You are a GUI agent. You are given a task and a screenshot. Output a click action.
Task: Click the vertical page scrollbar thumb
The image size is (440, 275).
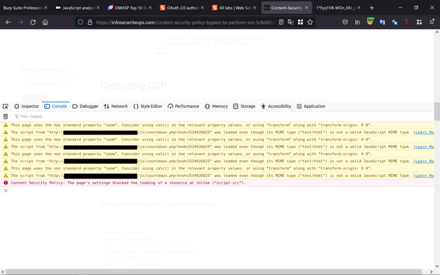click(x=437, y=111)
